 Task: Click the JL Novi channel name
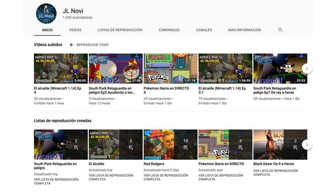pos(73,11)
